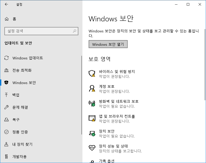Click the 전송 최적화 icon
The image size is (206, 163).
tap(6, 70)
